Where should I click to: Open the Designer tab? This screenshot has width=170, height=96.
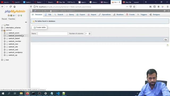coord(155,15)
